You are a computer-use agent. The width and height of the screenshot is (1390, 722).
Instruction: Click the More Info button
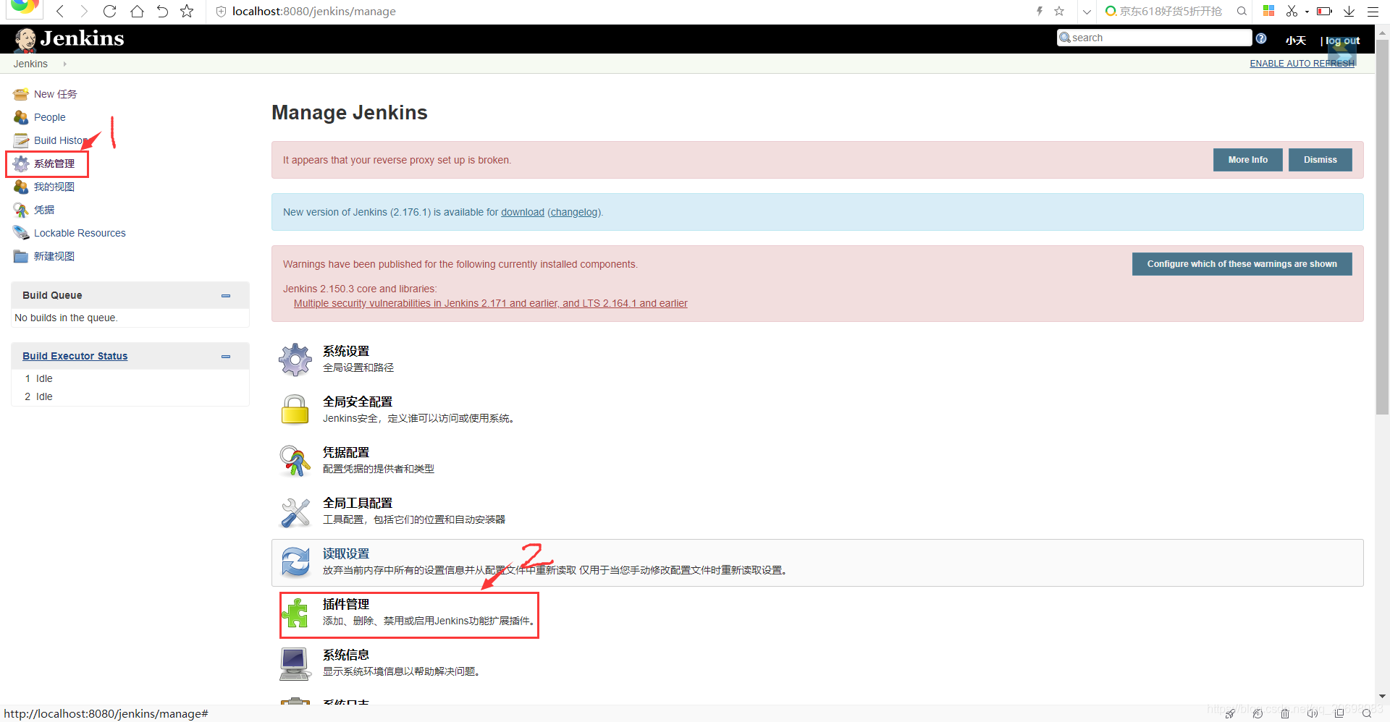point(1248,160)
